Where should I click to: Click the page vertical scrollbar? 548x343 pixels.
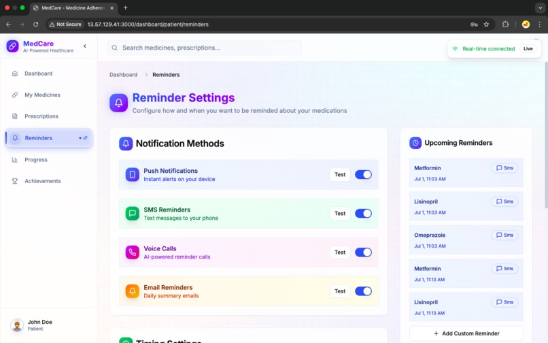546,135
